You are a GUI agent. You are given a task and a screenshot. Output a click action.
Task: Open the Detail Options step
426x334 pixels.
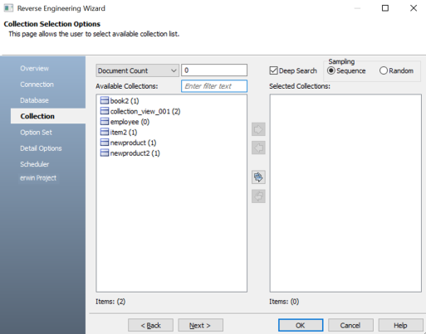tap(41, 148)
